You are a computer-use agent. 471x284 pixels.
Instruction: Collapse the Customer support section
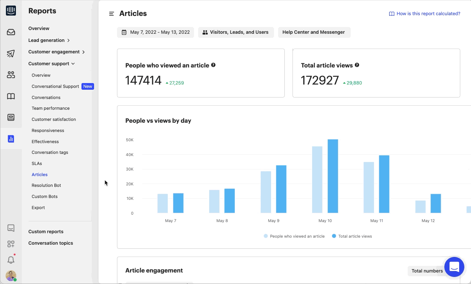[52, 64]
